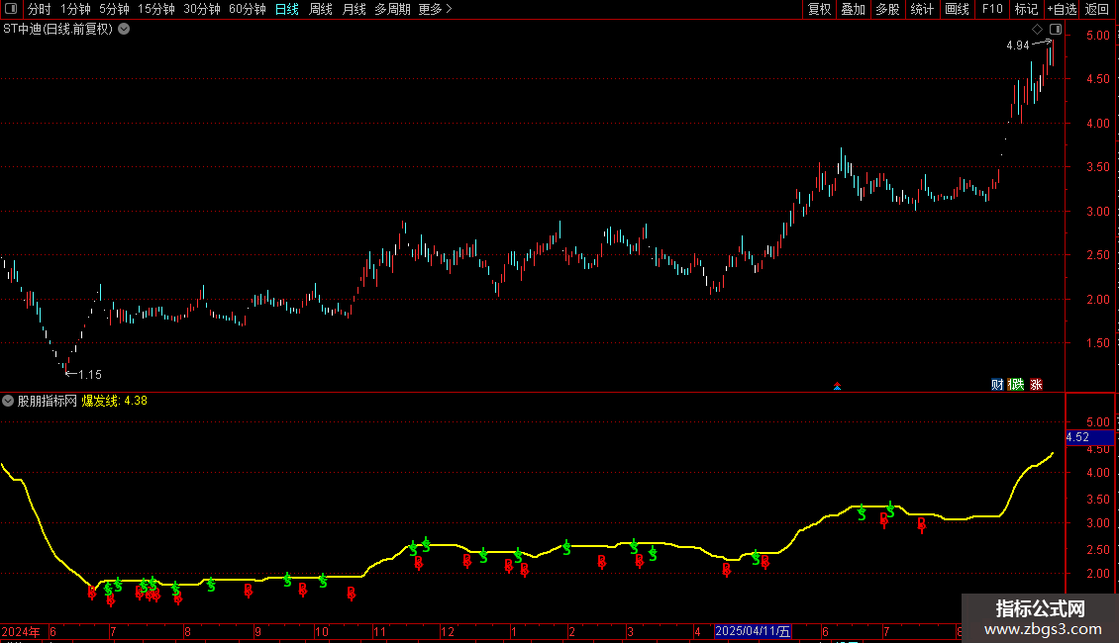Click the diamond icon at chart top-right

tap(1038, 30)
